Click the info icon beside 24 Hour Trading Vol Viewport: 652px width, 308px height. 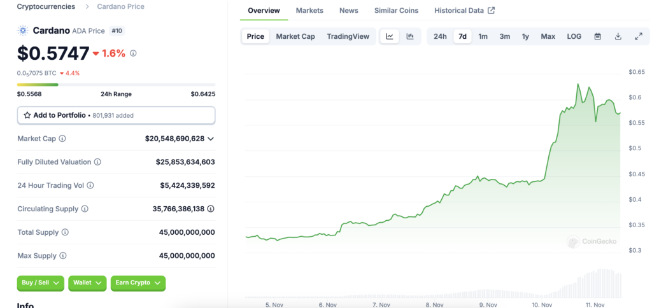(90, 185)
